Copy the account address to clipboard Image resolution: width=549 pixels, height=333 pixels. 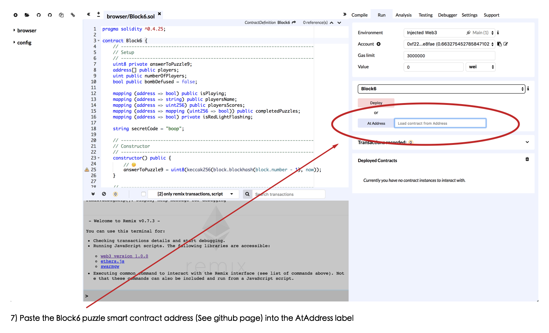tap(499, 44)
